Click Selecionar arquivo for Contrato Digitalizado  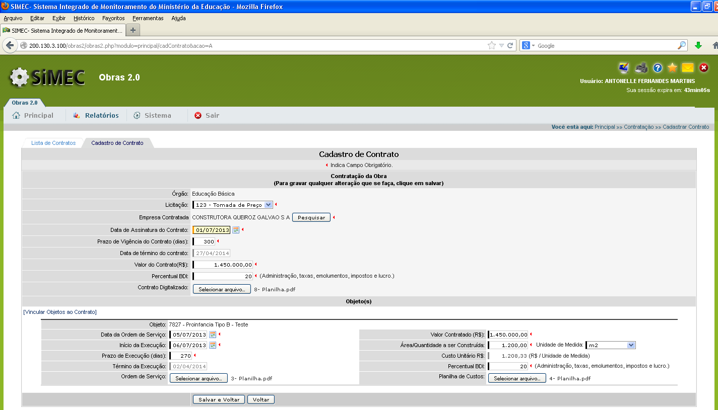click(222, 289)
